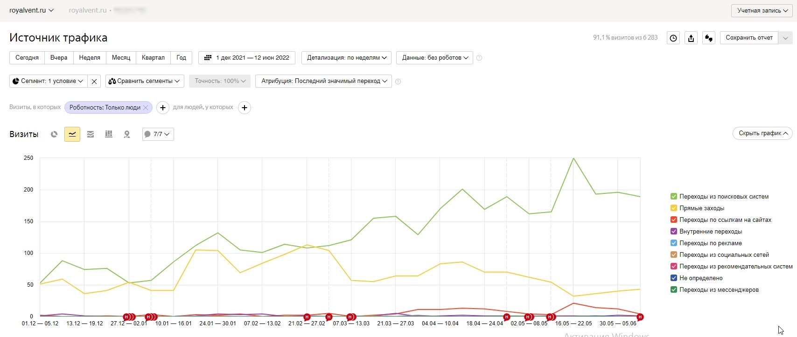Switch to column chart view

[109, 134]
